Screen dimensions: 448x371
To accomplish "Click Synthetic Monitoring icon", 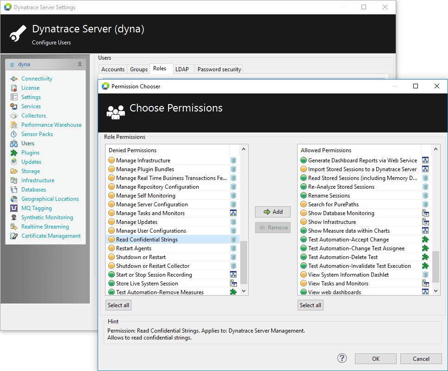I will pos(14,217).
